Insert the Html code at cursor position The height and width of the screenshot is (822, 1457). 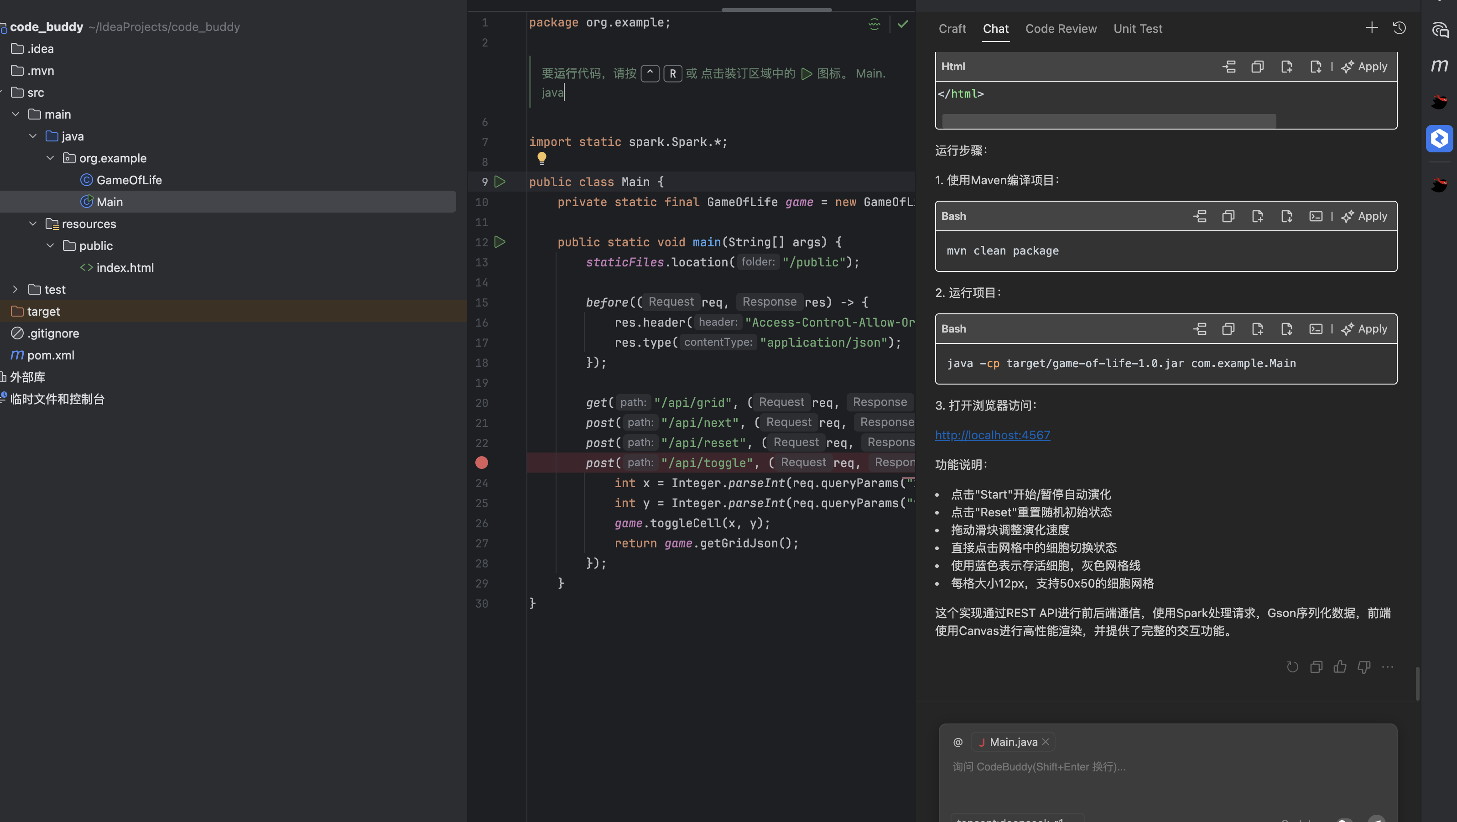point(1229,66)
